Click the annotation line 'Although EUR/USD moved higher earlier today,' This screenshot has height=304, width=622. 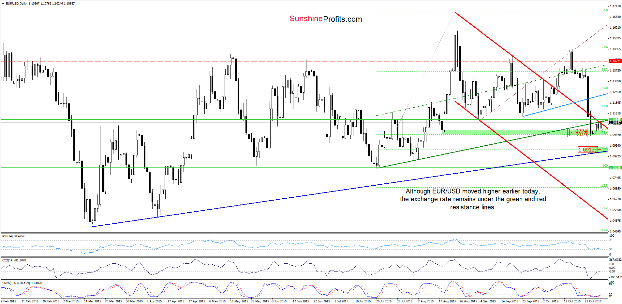pyautogui.click(x=473, y=192)
